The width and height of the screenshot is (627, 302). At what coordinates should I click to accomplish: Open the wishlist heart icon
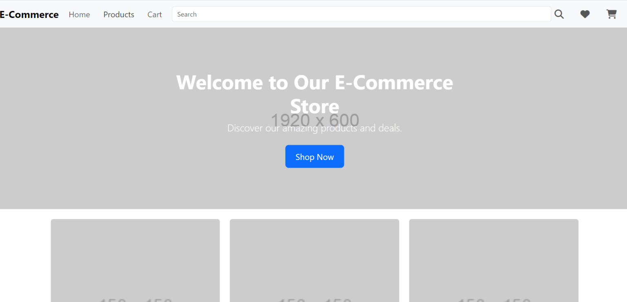[x=585, y=14]
